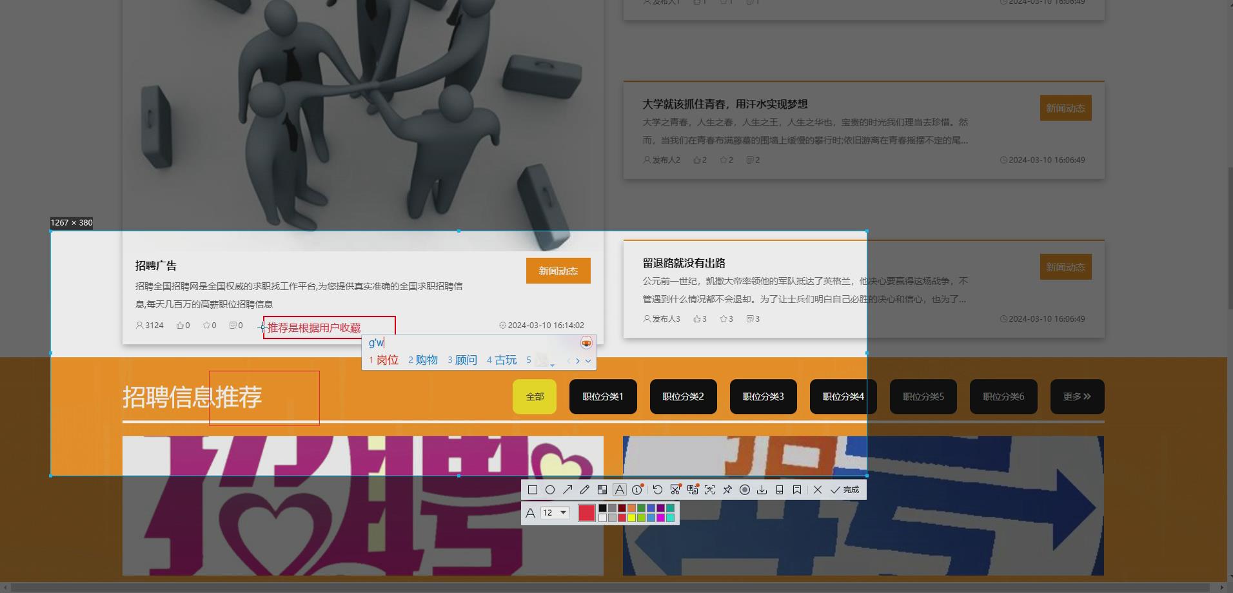
Task: Select the scissors crop tool
Action: pos(675,490)
